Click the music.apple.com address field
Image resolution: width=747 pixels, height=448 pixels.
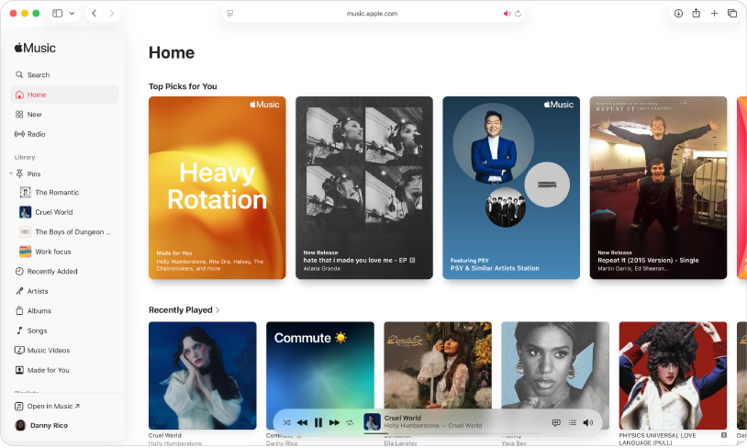pyautogui.click(x=372, y=14)
